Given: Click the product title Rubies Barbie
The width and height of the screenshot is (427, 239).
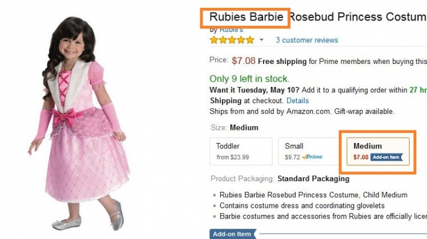Looking at the screenshot, I should (x=246, y=17).
